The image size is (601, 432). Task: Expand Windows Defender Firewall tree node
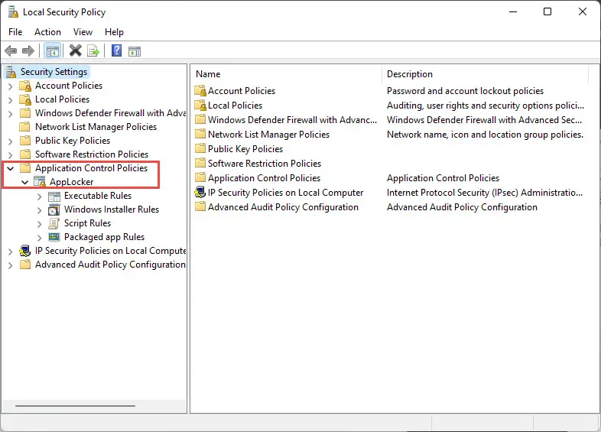[x=11, y=114]
